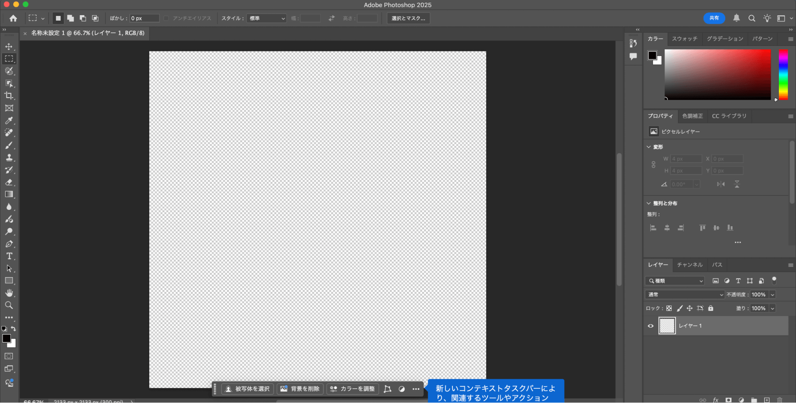
Task: Select the Path Selection tool
Action: 9,268
